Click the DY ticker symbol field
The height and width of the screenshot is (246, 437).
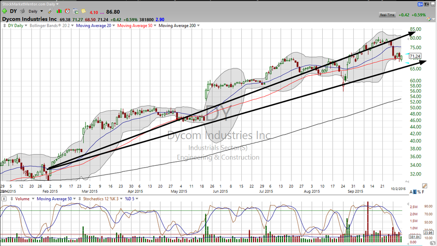point(13,11)
